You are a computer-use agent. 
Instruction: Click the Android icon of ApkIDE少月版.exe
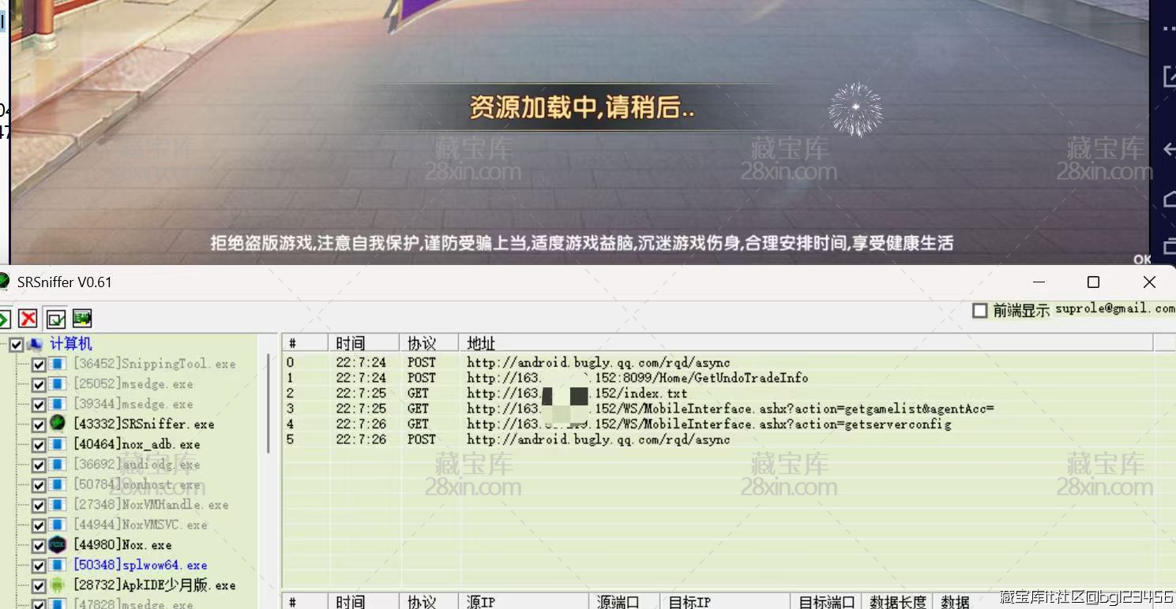click(57, 585)
